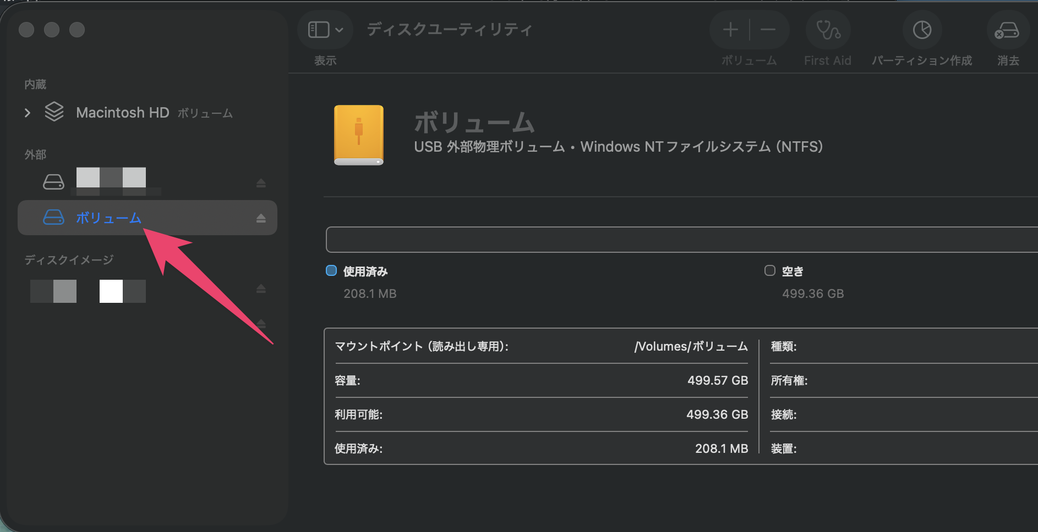Open the 表示 dropdown chevron
Image resolution: width=1038 pixels, height=532 pixels.
click(x=340, y=30)
